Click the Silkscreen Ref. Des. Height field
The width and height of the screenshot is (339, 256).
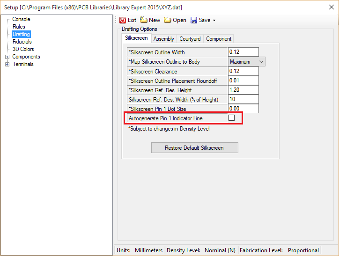coord(243,90)
